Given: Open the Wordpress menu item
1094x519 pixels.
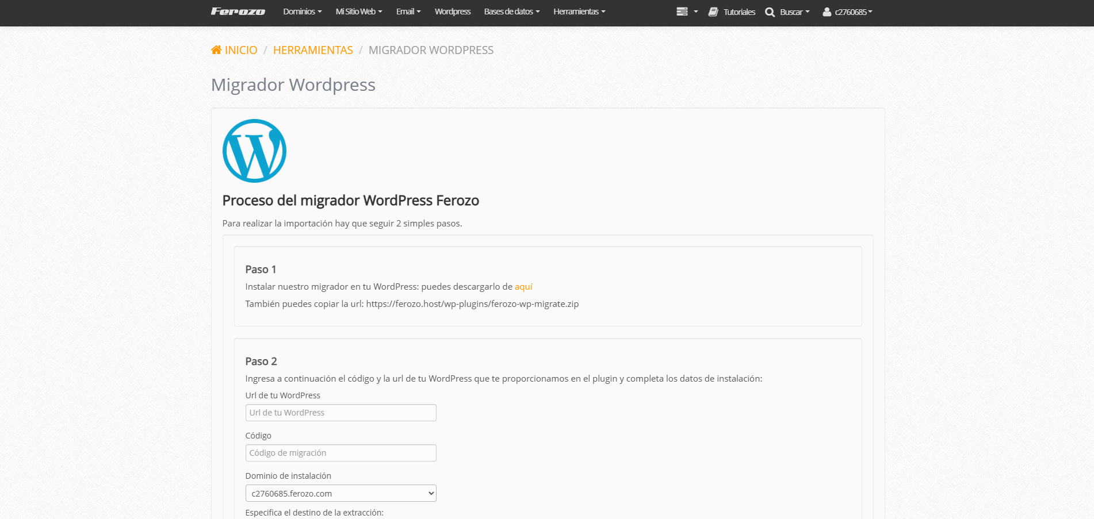Looking at the screenshot, I should (452, 11).
